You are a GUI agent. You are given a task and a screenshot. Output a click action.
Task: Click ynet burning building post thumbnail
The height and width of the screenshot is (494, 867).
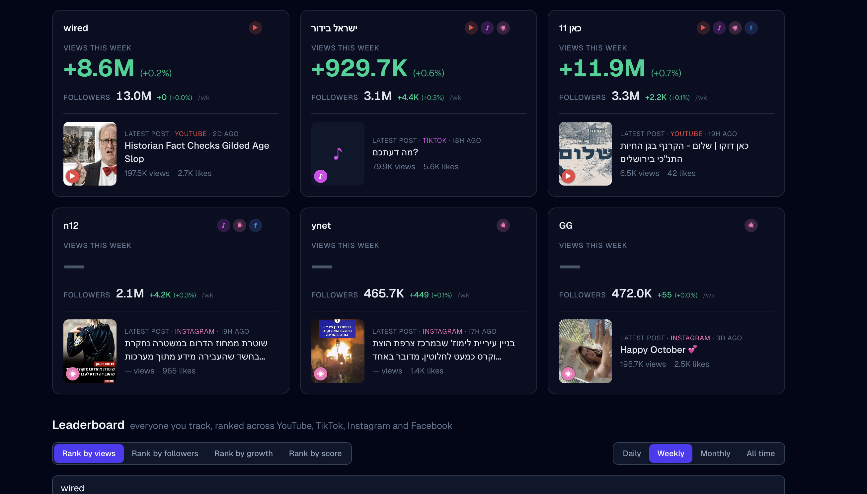[338, 351]
